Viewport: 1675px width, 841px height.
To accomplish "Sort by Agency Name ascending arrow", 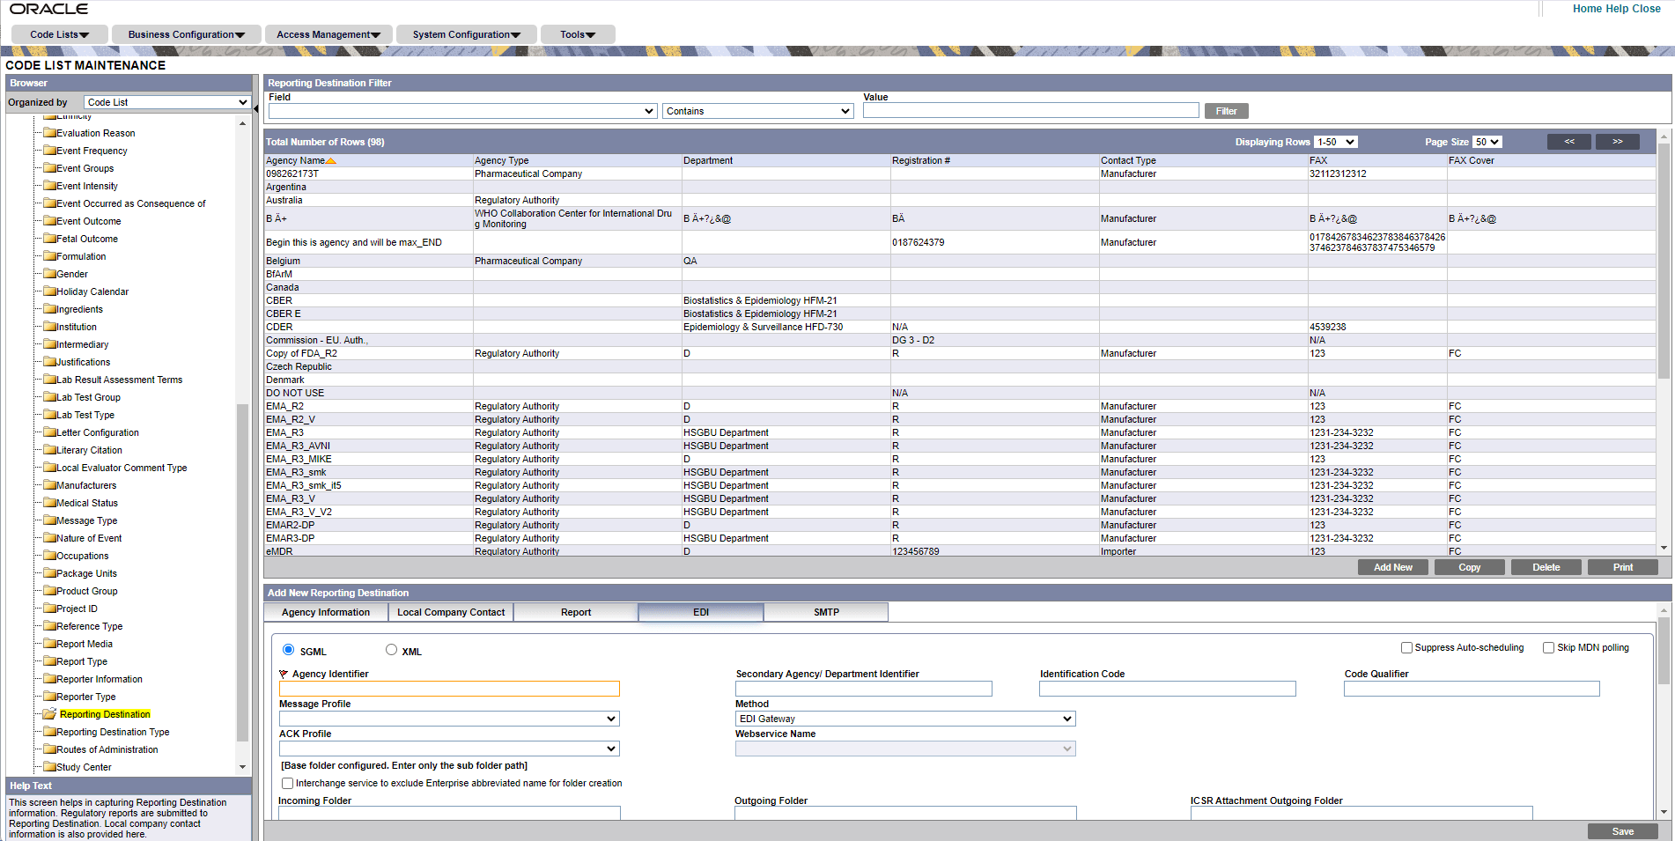I will point(331,161).
